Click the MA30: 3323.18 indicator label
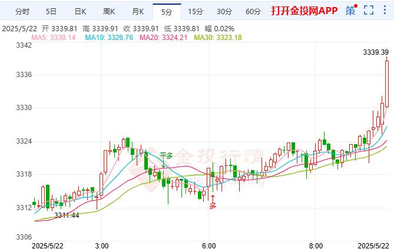Screen dimensions: 394x249 tap(218, 38)
